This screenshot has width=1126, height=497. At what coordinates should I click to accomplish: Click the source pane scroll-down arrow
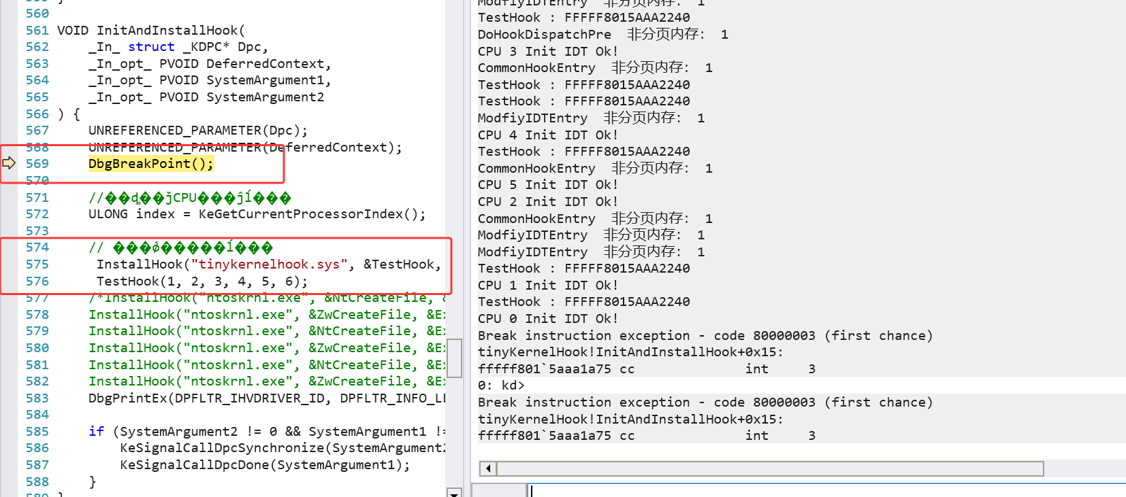pyautogui.click(x=454, y=492)
